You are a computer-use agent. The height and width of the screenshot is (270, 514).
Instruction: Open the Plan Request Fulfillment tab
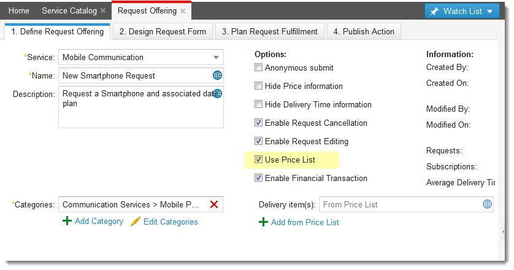pyautogui.click(x=270, y=31)
